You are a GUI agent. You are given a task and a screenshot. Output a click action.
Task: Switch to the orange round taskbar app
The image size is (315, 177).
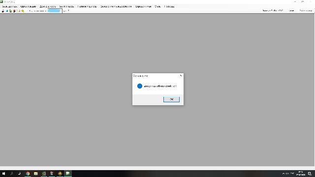click(x=60, y=174)
